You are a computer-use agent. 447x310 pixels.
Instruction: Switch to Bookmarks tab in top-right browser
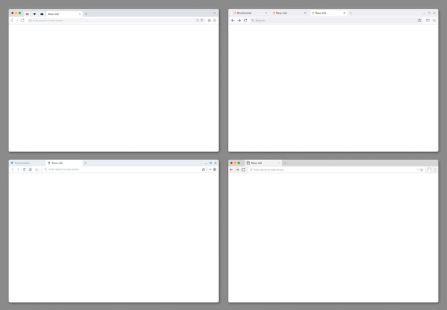click(x=250, y=13)
